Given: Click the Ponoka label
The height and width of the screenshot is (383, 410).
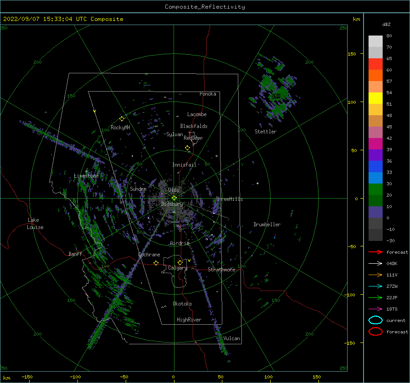Looking at the screenshot, I should point(208,94).
